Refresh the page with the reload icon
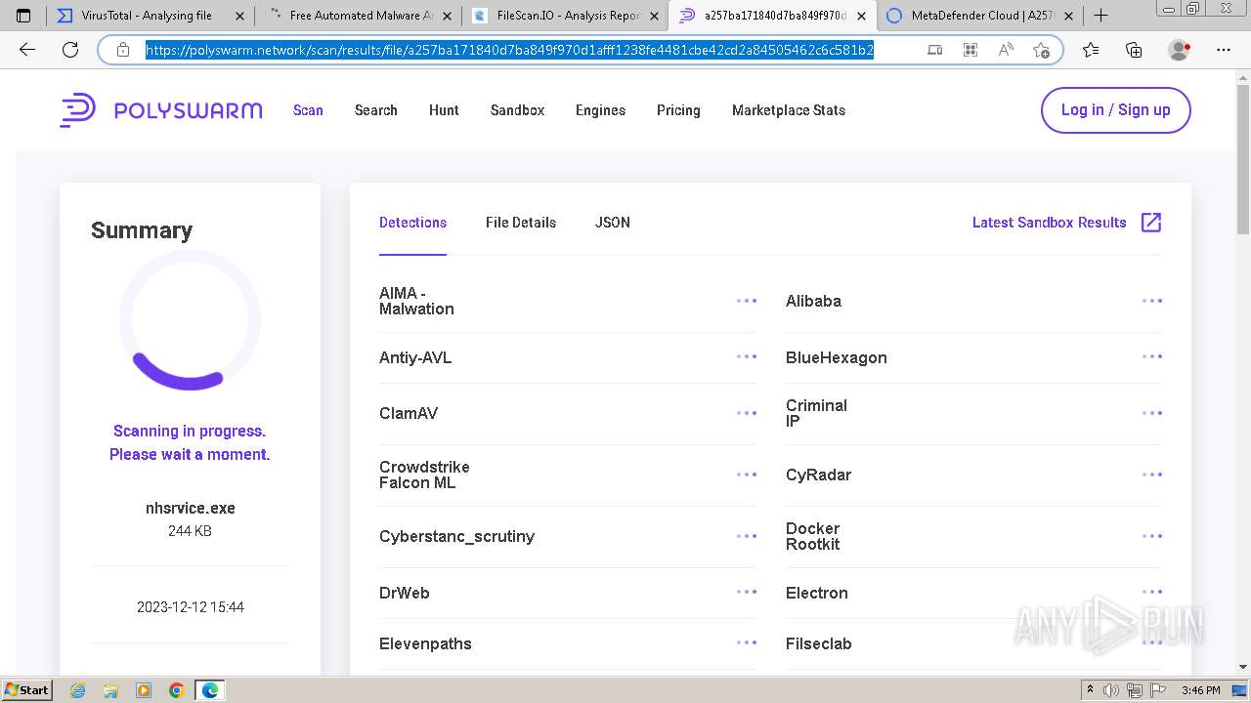The height and width of the screenshot is (703, 1251). click(70, 50)
